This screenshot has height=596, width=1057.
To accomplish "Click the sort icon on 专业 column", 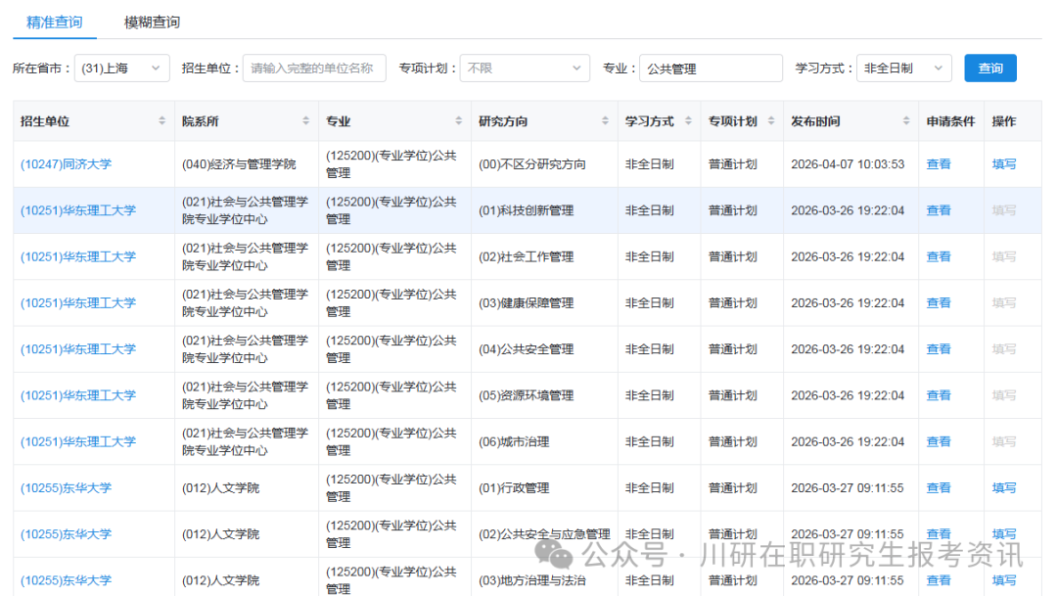I will click(x=457, y=119).
